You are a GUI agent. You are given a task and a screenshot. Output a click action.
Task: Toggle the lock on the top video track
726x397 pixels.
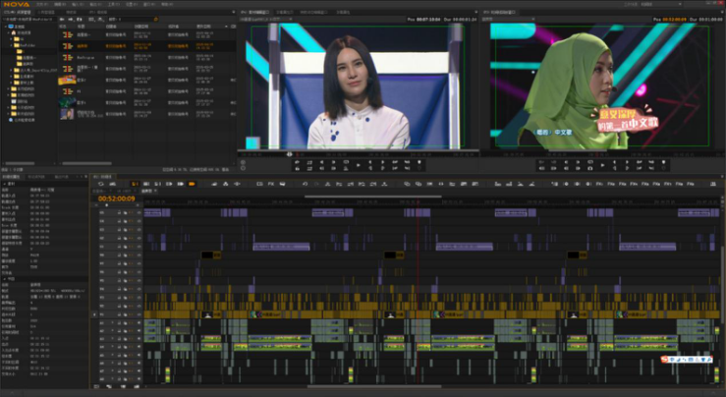pyautogui.click(x=121, y=212)
